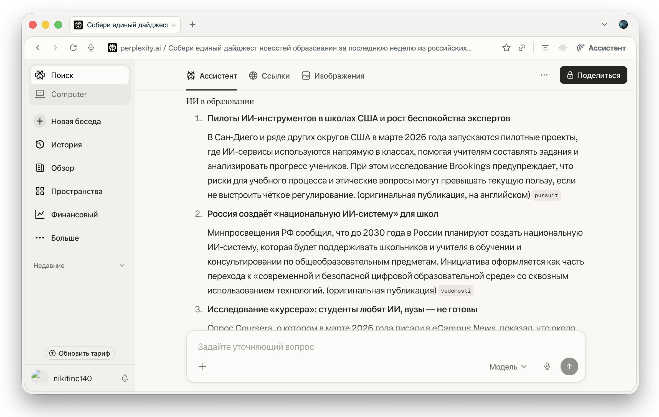This screenshot has width=659, height=417.
Task: Go back using the browser back arrow
Action: point(38,48)
